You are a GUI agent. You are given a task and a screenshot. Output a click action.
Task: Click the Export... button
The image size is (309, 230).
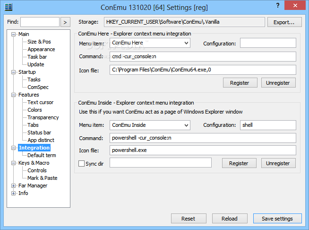click(284, 22)
